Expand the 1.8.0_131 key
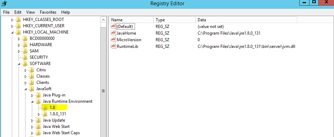This screenshot has height=137, width=334. (x=39, y=114)
